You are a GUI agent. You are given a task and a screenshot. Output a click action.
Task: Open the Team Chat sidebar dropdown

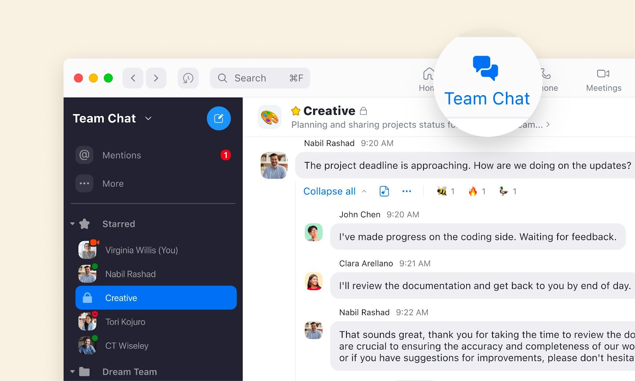pyautogui.click(x=148, y=118)
